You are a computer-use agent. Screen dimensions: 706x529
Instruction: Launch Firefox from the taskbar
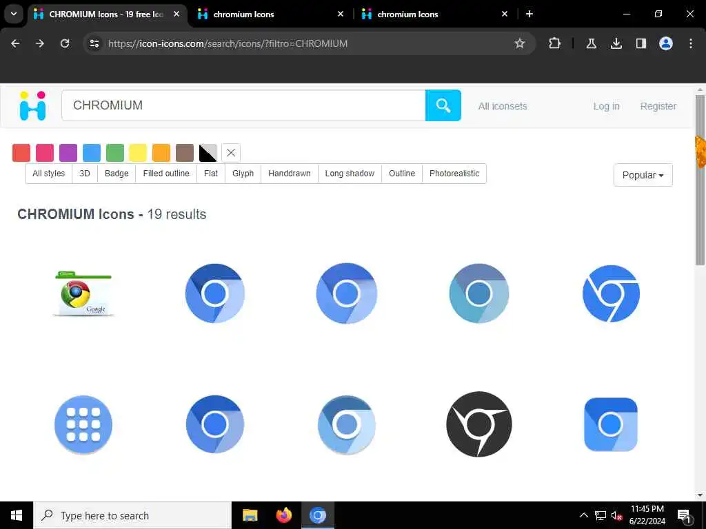[283, 515]
